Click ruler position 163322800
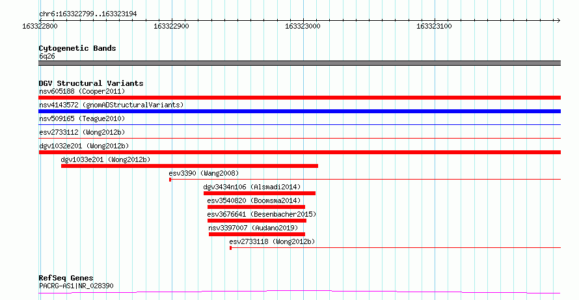579x300 pixels. 40,26
